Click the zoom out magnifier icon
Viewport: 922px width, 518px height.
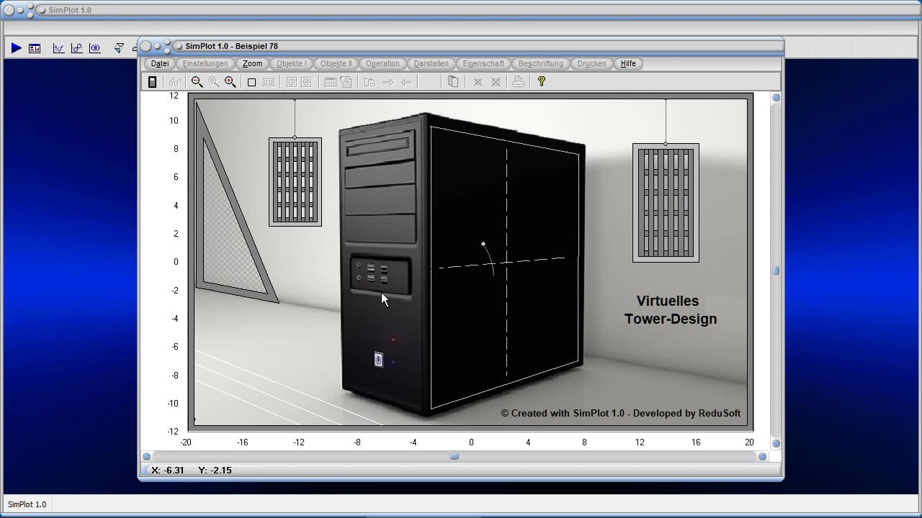coord(197,82)
